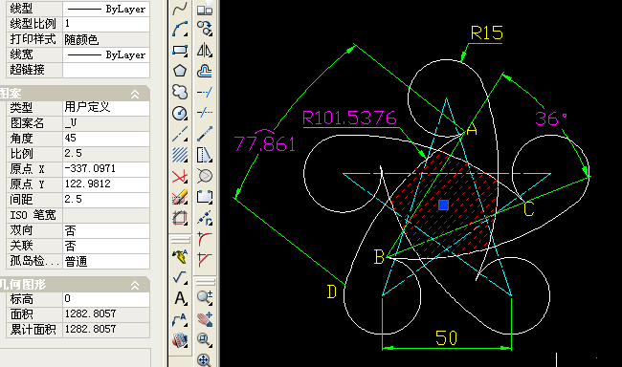Screen dimensions: 622x367
Task: Click the lightning bolt text tool
Action: pos(180,256)
